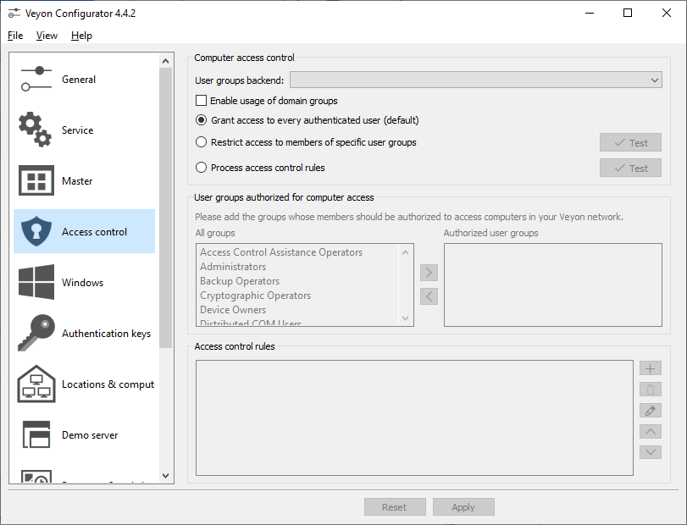Enable usage of domain groups checkbox
The width and height of the screenshot is (687, 525).
pos(201,101)
